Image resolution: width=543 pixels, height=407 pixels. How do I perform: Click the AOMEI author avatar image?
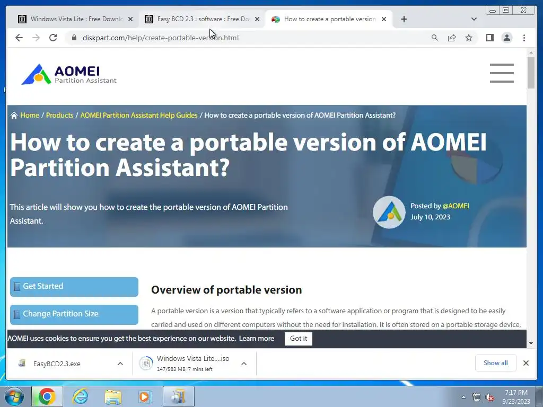389,212
